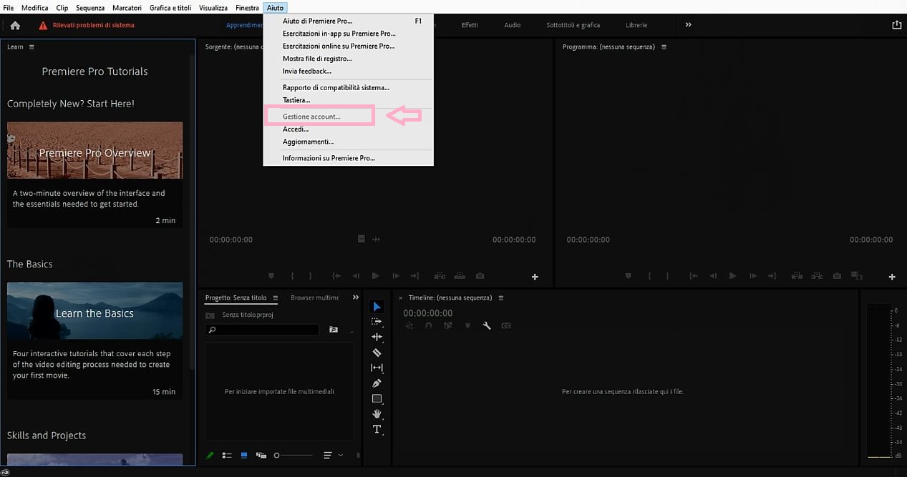This screenshot has width=907, height=477.
Task: Open the Grafica e titoli menu
Action: [170, 7]
